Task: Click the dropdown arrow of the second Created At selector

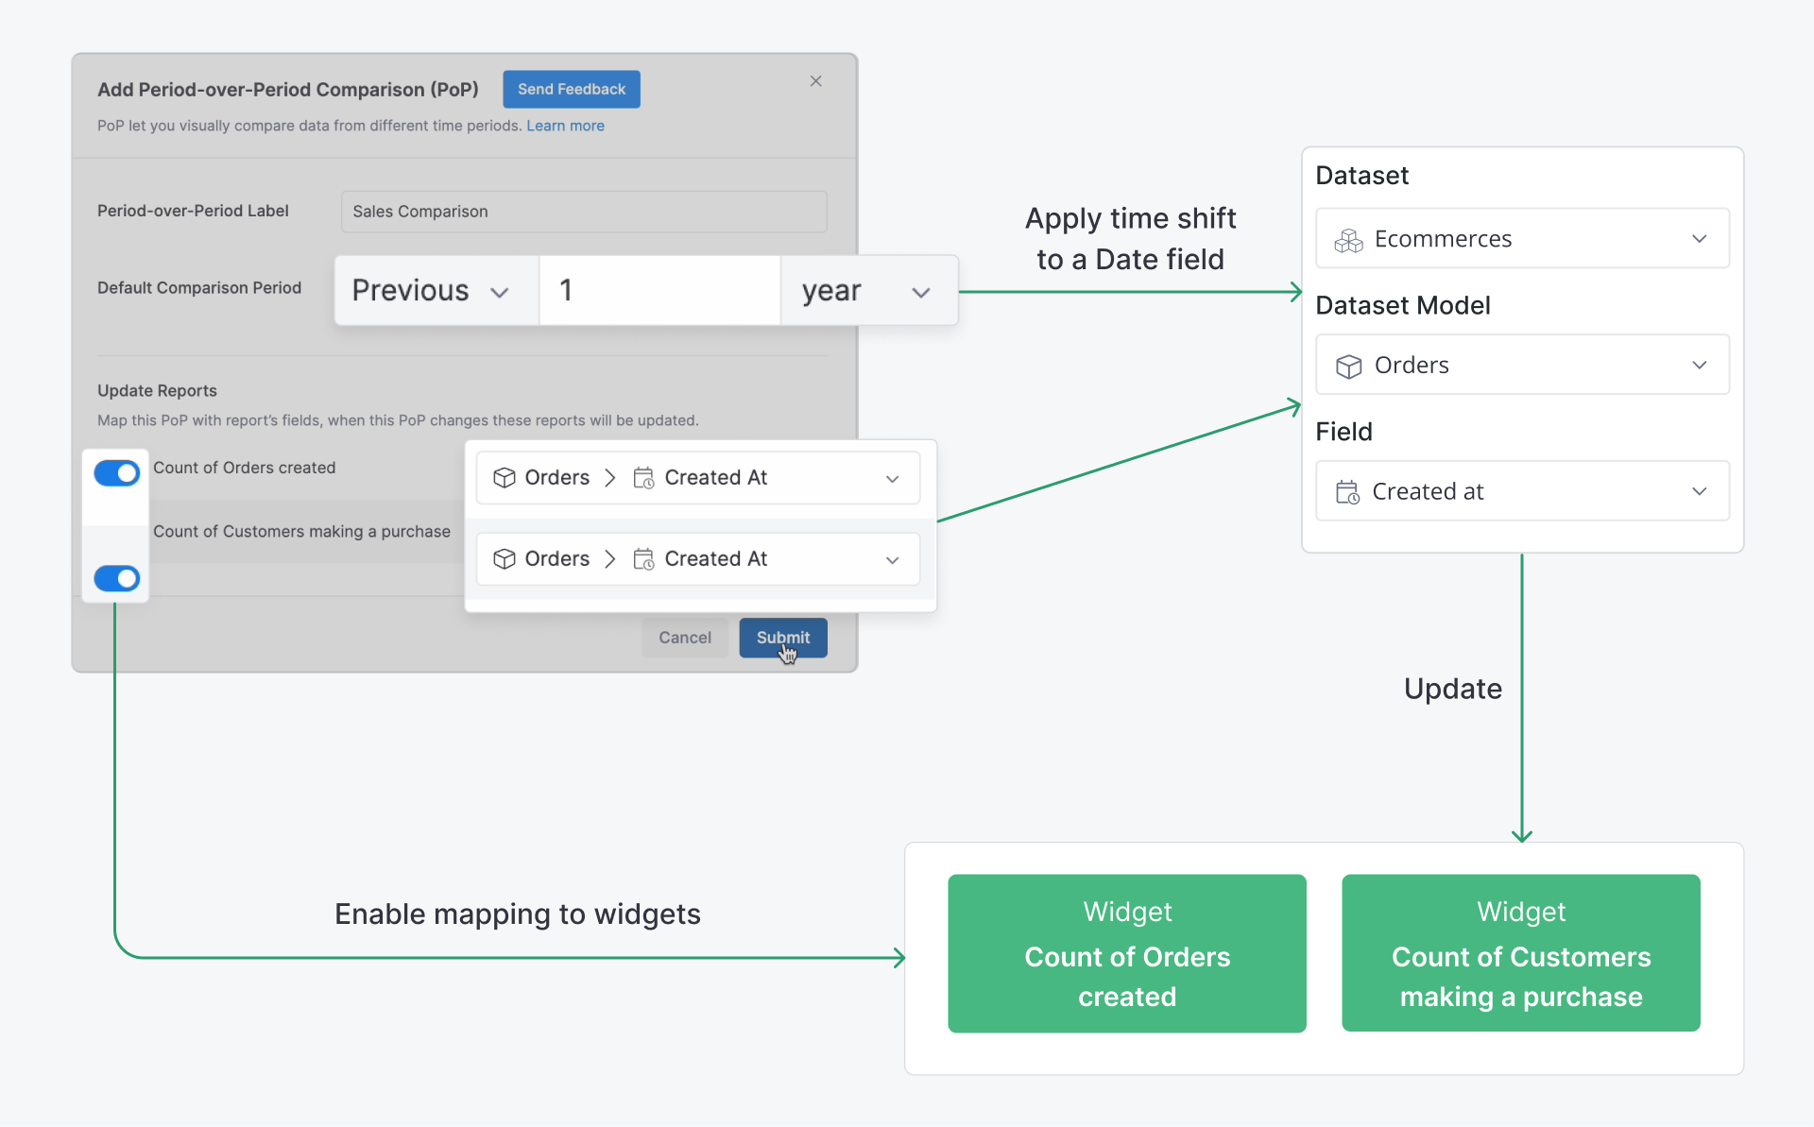Action: tap(892, 560)
